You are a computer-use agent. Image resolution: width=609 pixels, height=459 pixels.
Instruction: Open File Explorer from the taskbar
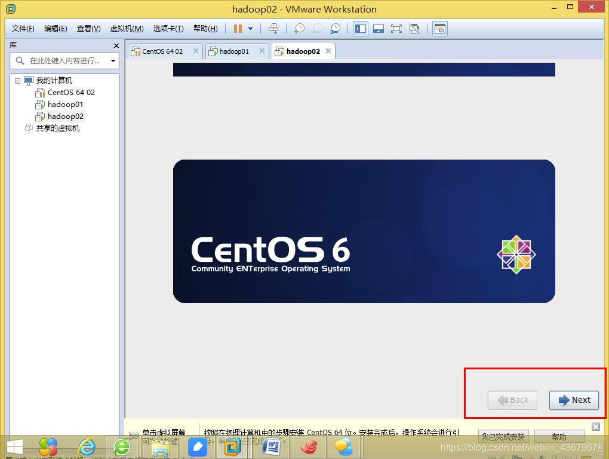pyautogui.click(x=161, y=446)
